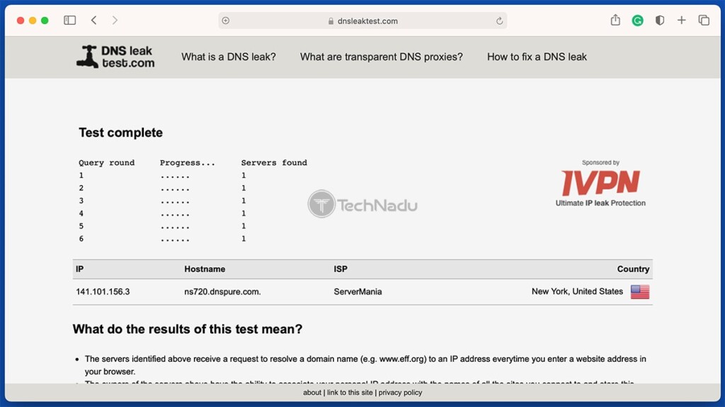
Task: Toggle the Safari sidebar icon
Action: point(70,20)
